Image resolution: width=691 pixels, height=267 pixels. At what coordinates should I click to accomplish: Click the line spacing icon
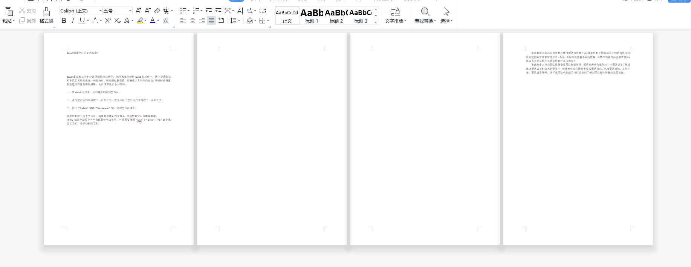[x=234, y=21]
